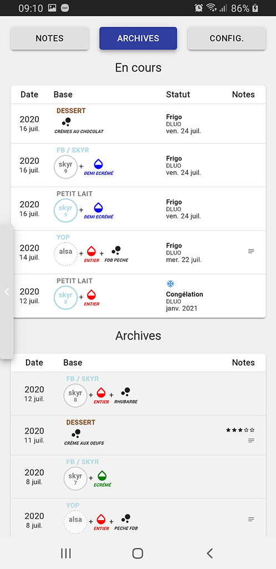This screenshot has height=569, width=276.
Task: Switch to the NOTES tab
Action: tap(49, 38)
